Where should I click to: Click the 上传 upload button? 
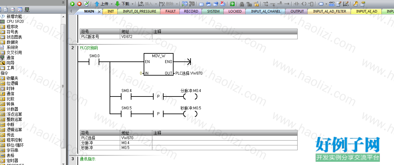point(102,4)
